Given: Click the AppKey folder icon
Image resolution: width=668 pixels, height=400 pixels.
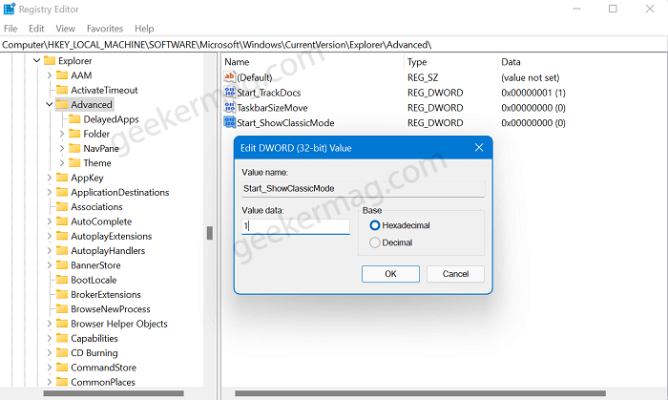Looking at the screenshot, I should (x=62, y=178).
